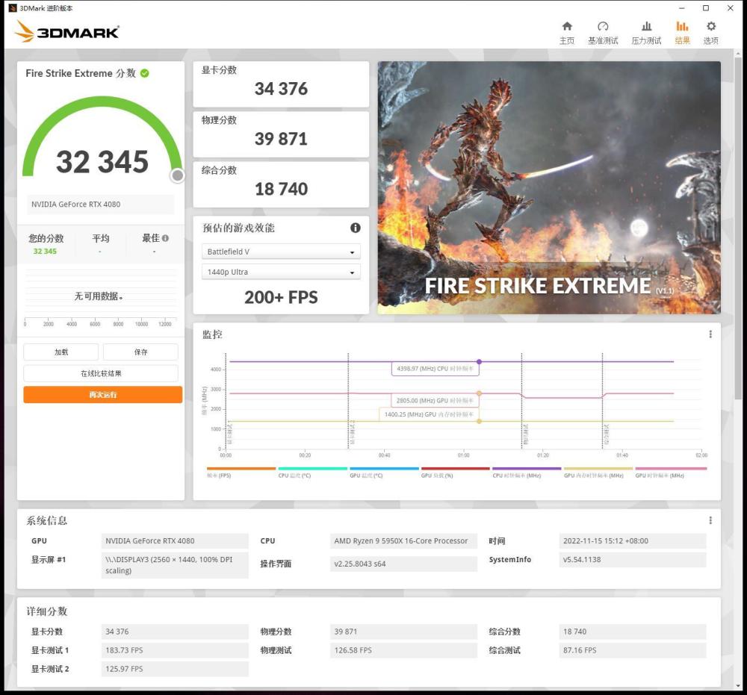
Task: Toggle the GPU temperature legend series
Action: (384, 473)
